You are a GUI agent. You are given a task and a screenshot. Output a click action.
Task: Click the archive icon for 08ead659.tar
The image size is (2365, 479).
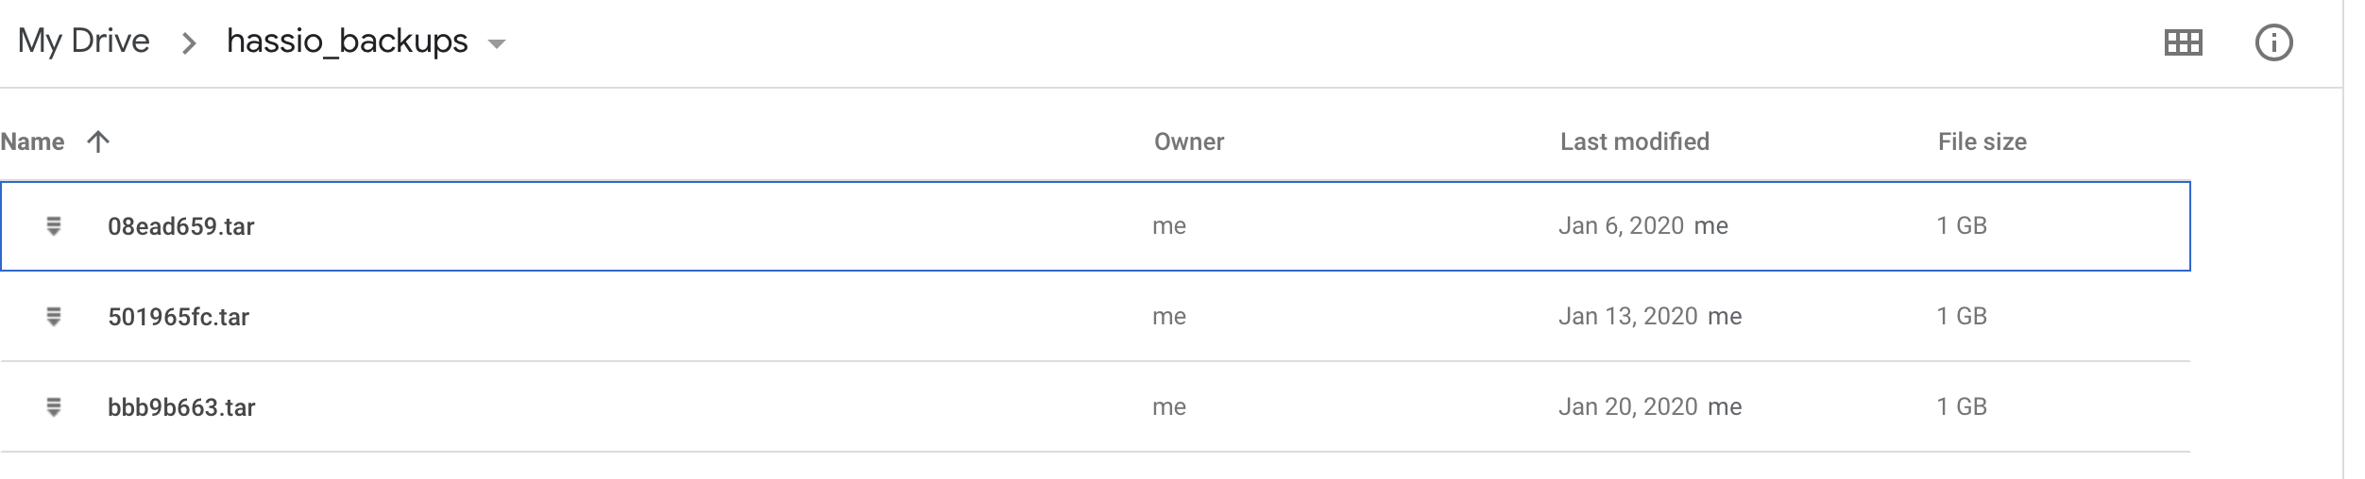(54, 226)
